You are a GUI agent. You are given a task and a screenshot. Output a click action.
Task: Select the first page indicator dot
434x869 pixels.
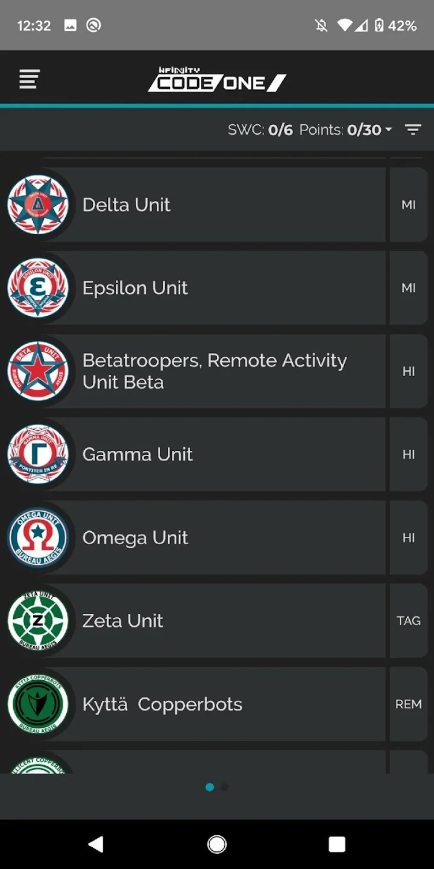click(x=210, y=787)
